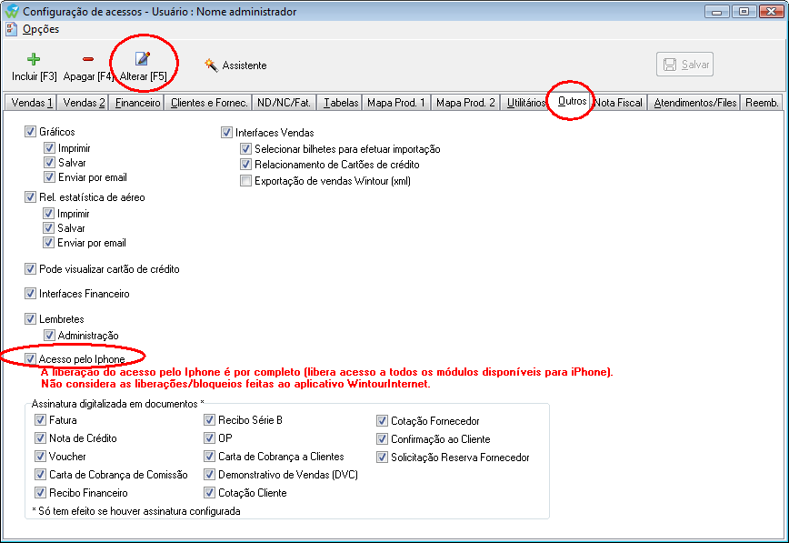Toggle the Gráficos checkbox
This screenshot has height=543, width=789.
[x=30, y=132]
